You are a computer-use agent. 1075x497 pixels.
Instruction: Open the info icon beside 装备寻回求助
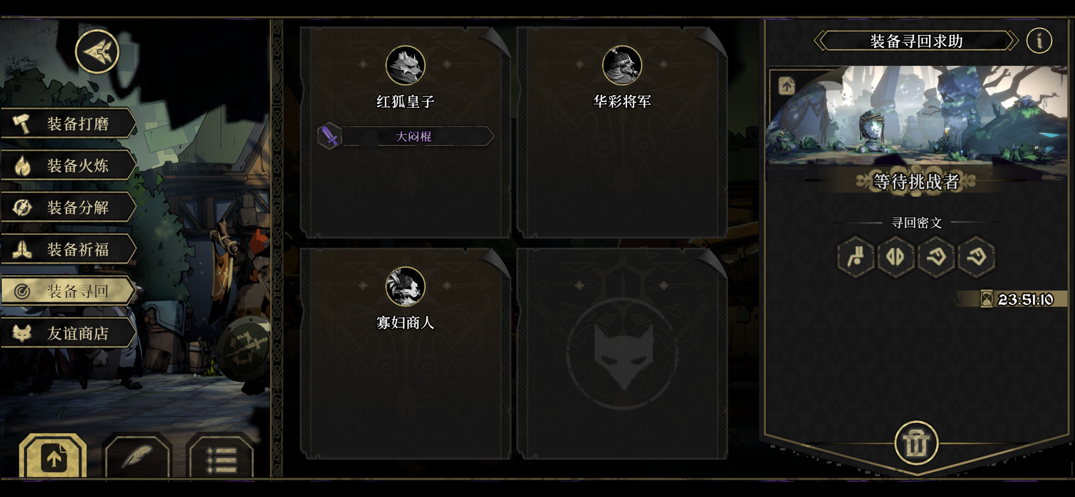(x=1039, y=41)
